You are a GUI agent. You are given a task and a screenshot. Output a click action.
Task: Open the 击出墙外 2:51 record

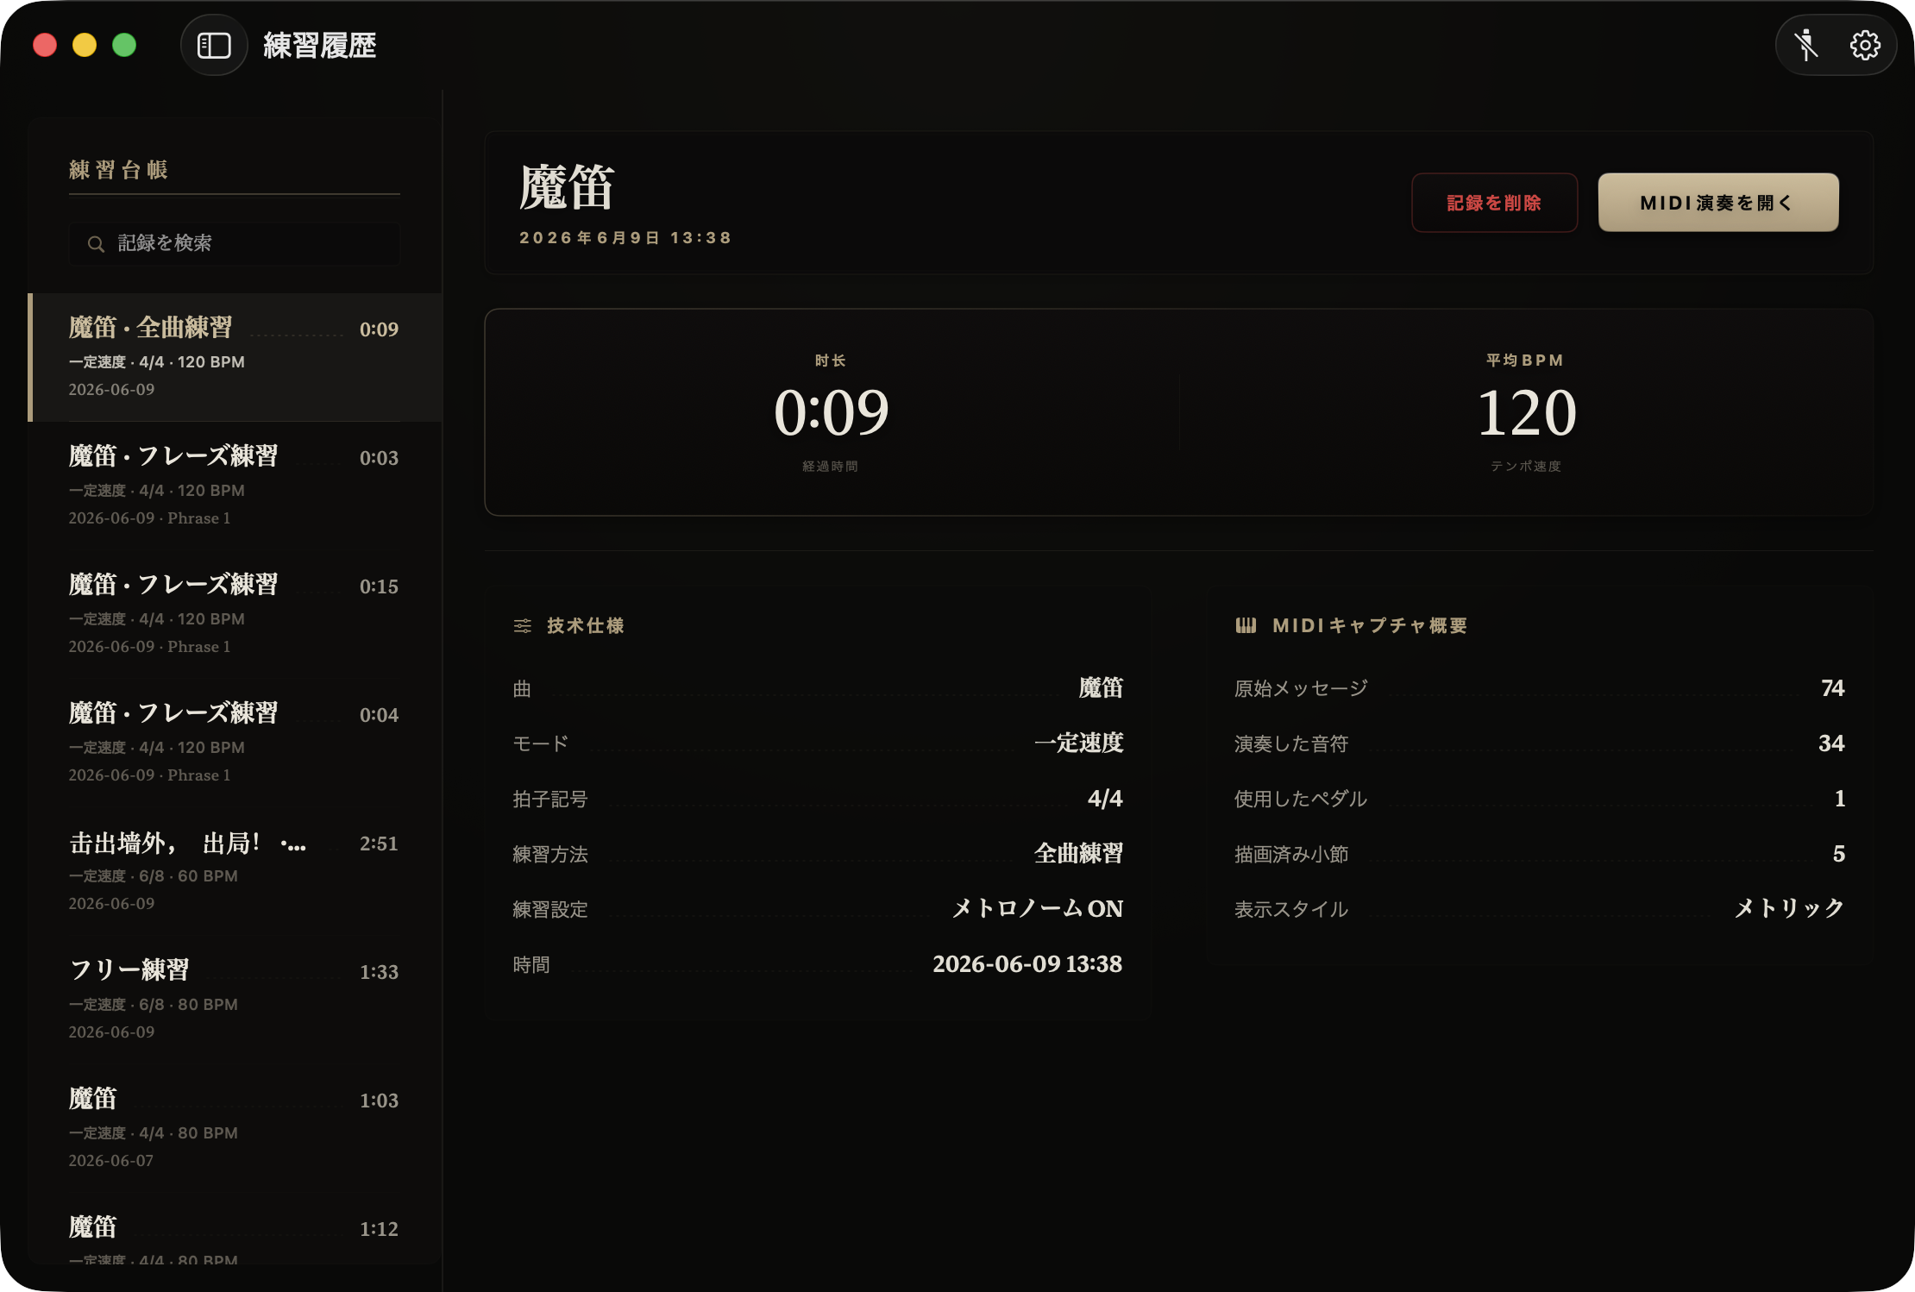pyautogui.click(x=235, y=871)
